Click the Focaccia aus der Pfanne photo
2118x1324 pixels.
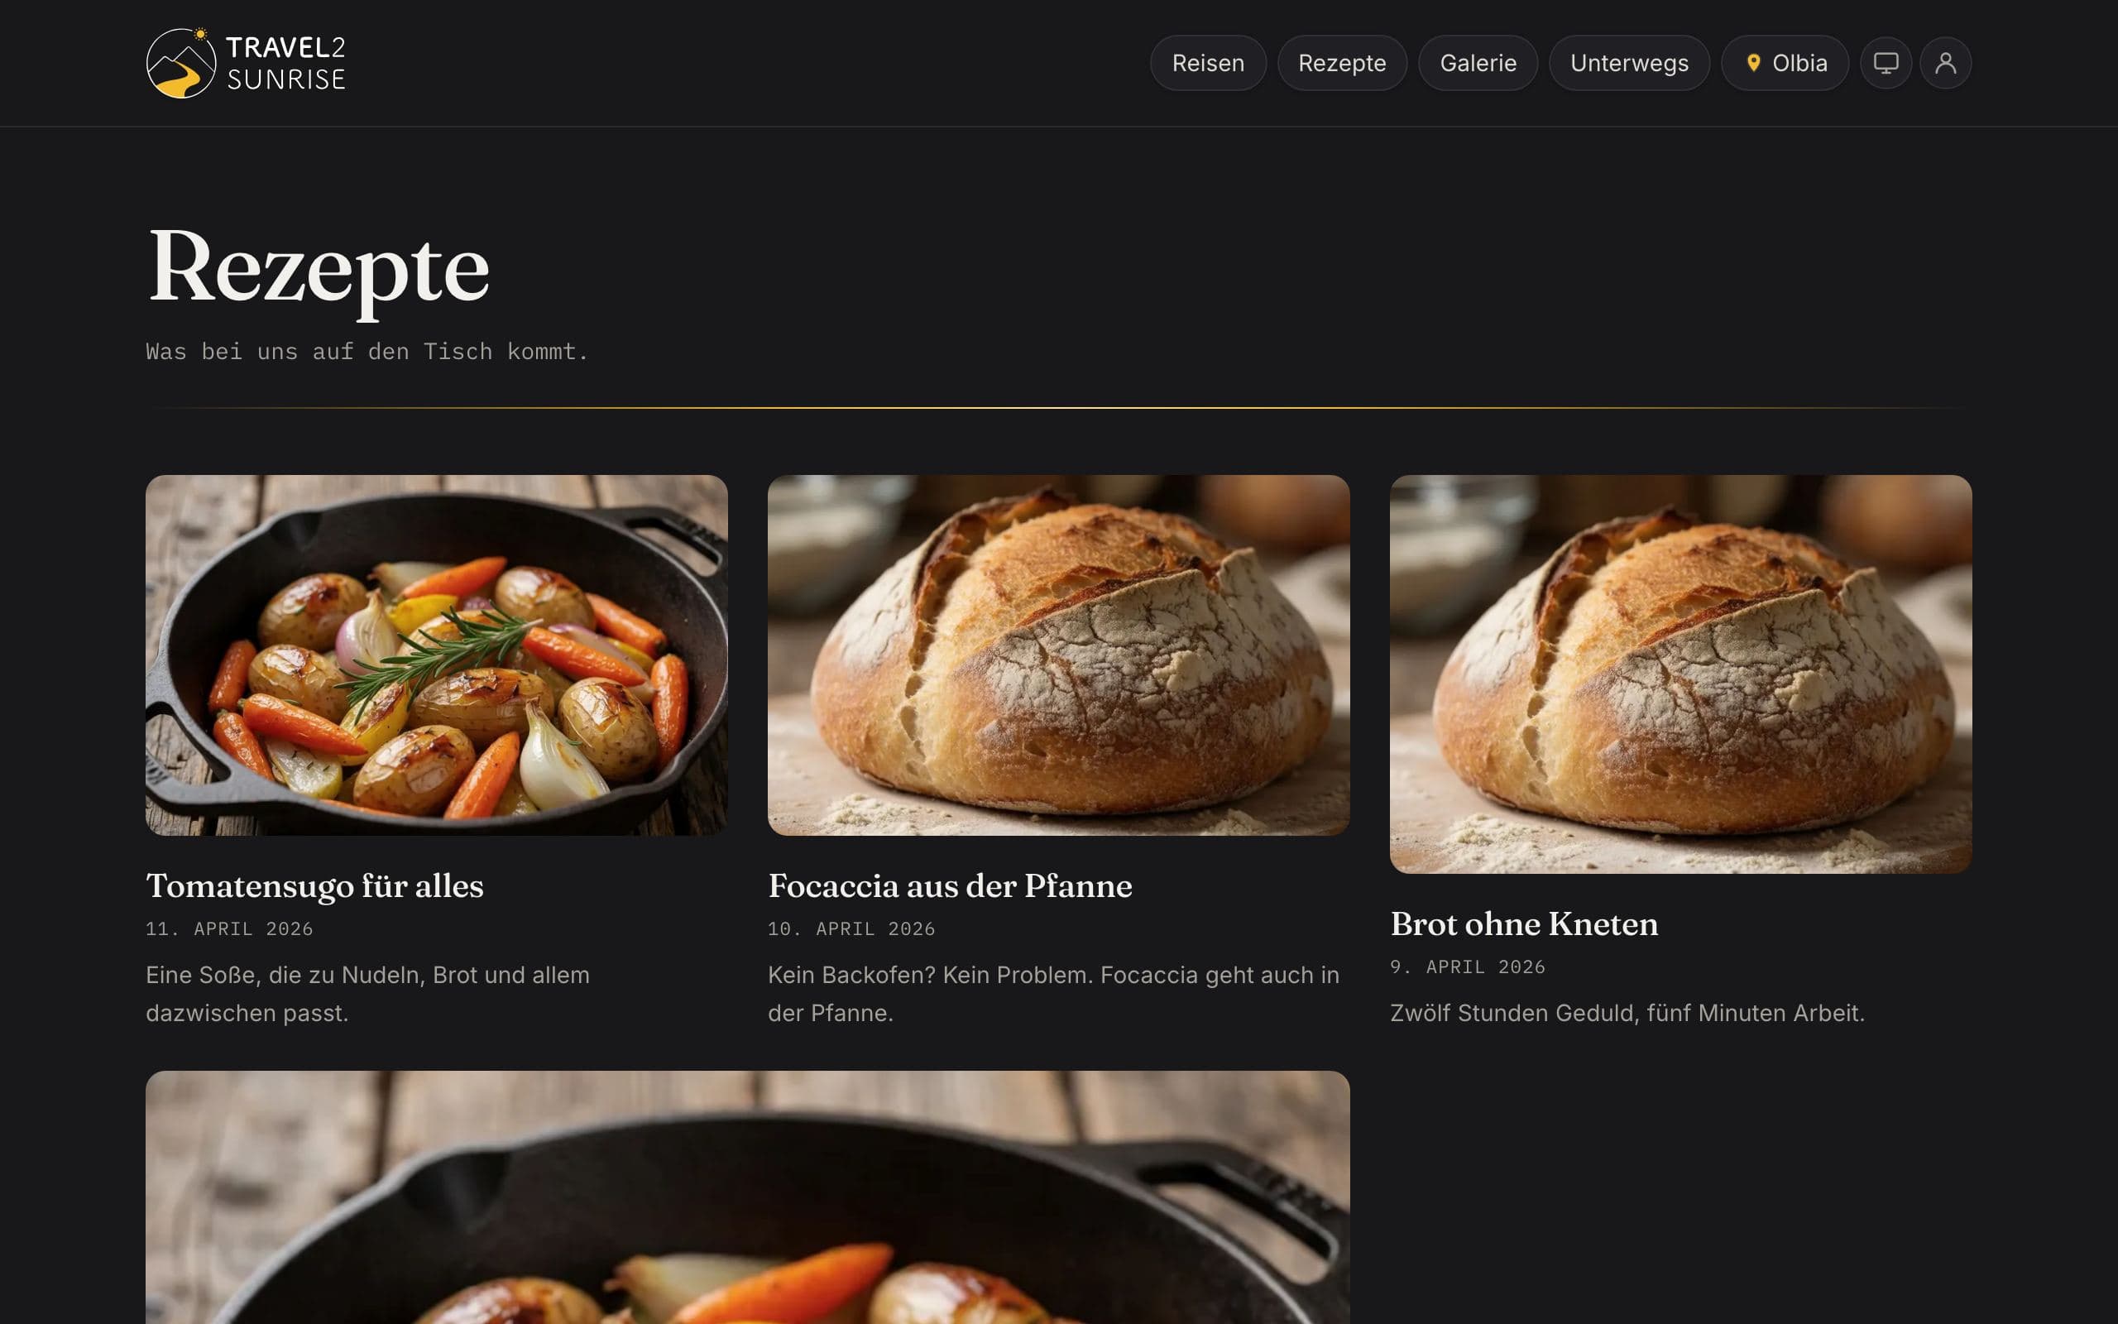click(1058, 655)
